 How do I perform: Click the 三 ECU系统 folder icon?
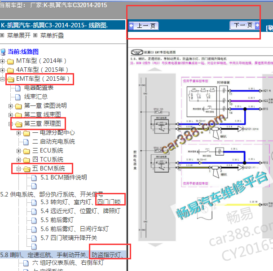tap(26, 151)
